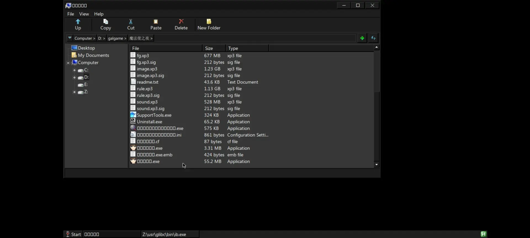Expand the Z: drive node
Image resolution: width=530 pixels, height=238 pixels.
click(74, 92)
